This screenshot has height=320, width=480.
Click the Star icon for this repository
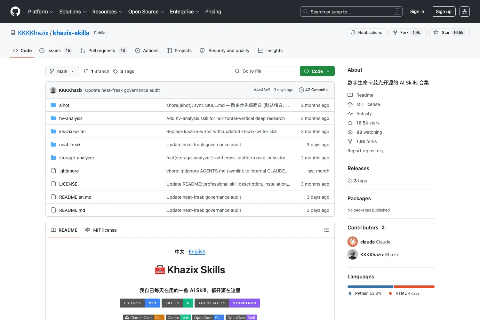[436, 32]
